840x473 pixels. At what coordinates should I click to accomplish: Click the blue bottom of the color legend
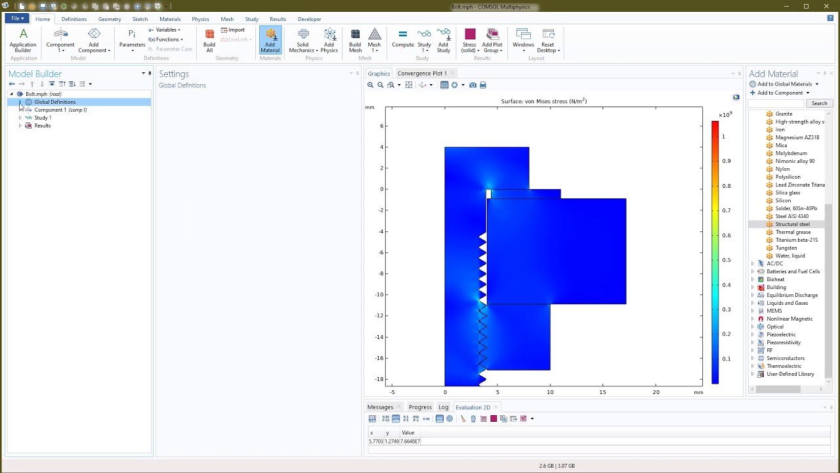[x=715, y=380]
